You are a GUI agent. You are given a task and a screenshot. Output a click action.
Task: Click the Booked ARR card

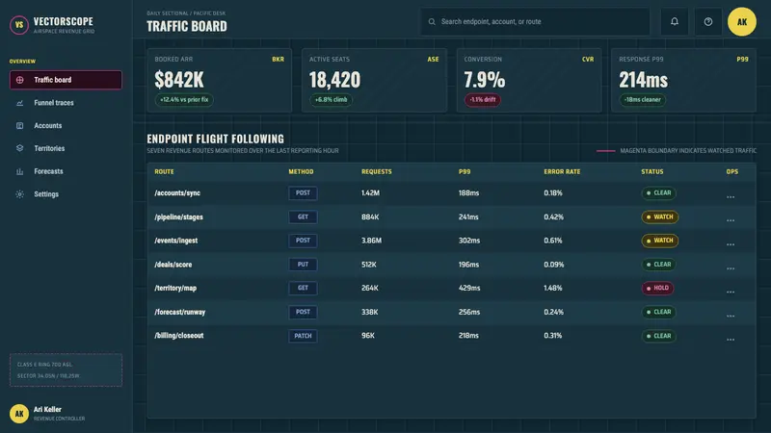coord(220,80)
